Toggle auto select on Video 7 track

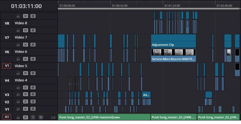coord(25,44)
